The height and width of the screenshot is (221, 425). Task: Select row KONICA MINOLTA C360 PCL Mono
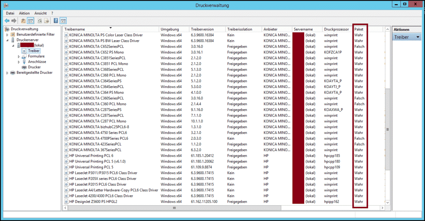click(x=224, y=104)
